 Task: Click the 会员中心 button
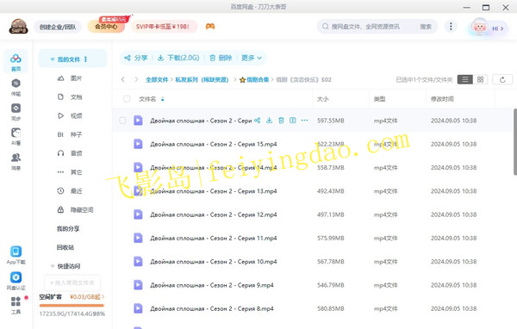(106, 27)
